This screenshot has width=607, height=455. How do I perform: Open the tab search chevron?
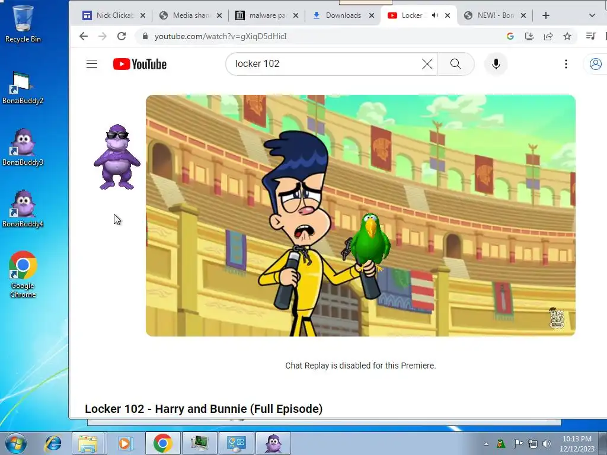(x=592, y=15)
